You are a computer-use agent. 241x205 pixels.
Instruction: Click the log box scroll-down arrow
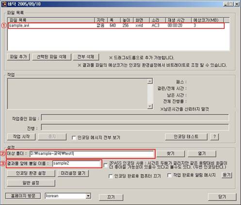(150, 106)
